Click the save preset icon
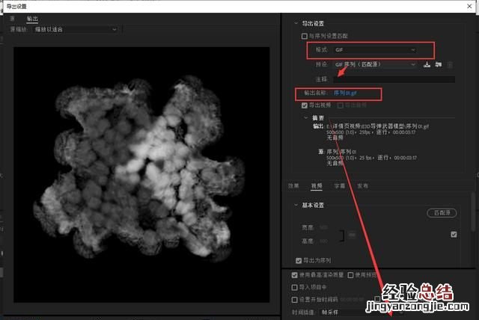 tap(427, 64)
